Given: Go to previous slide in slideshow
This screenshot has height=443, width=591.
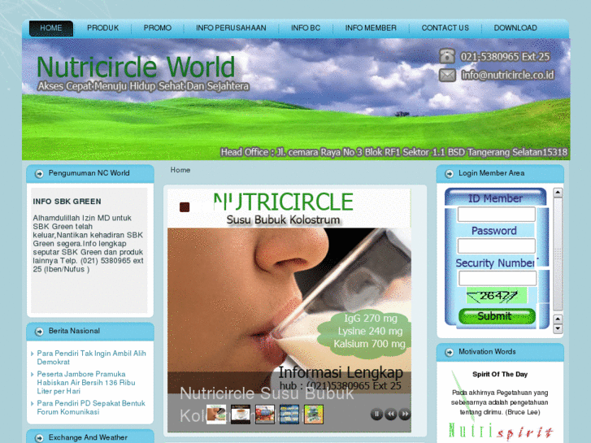Looking at the screenshot, I should tap(391, 415).
